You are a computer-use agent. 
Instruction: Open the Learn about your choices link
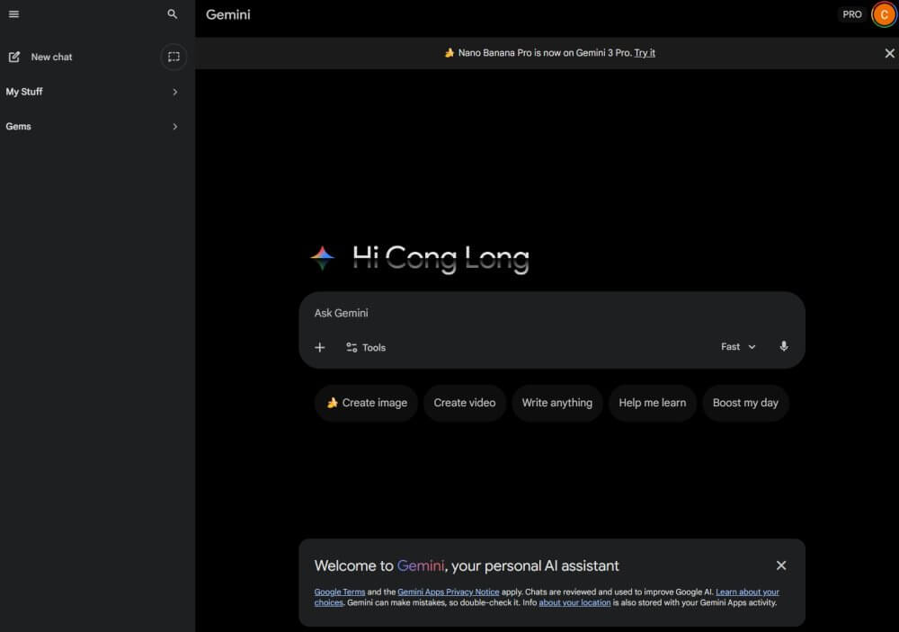click(x=747, y=592)
